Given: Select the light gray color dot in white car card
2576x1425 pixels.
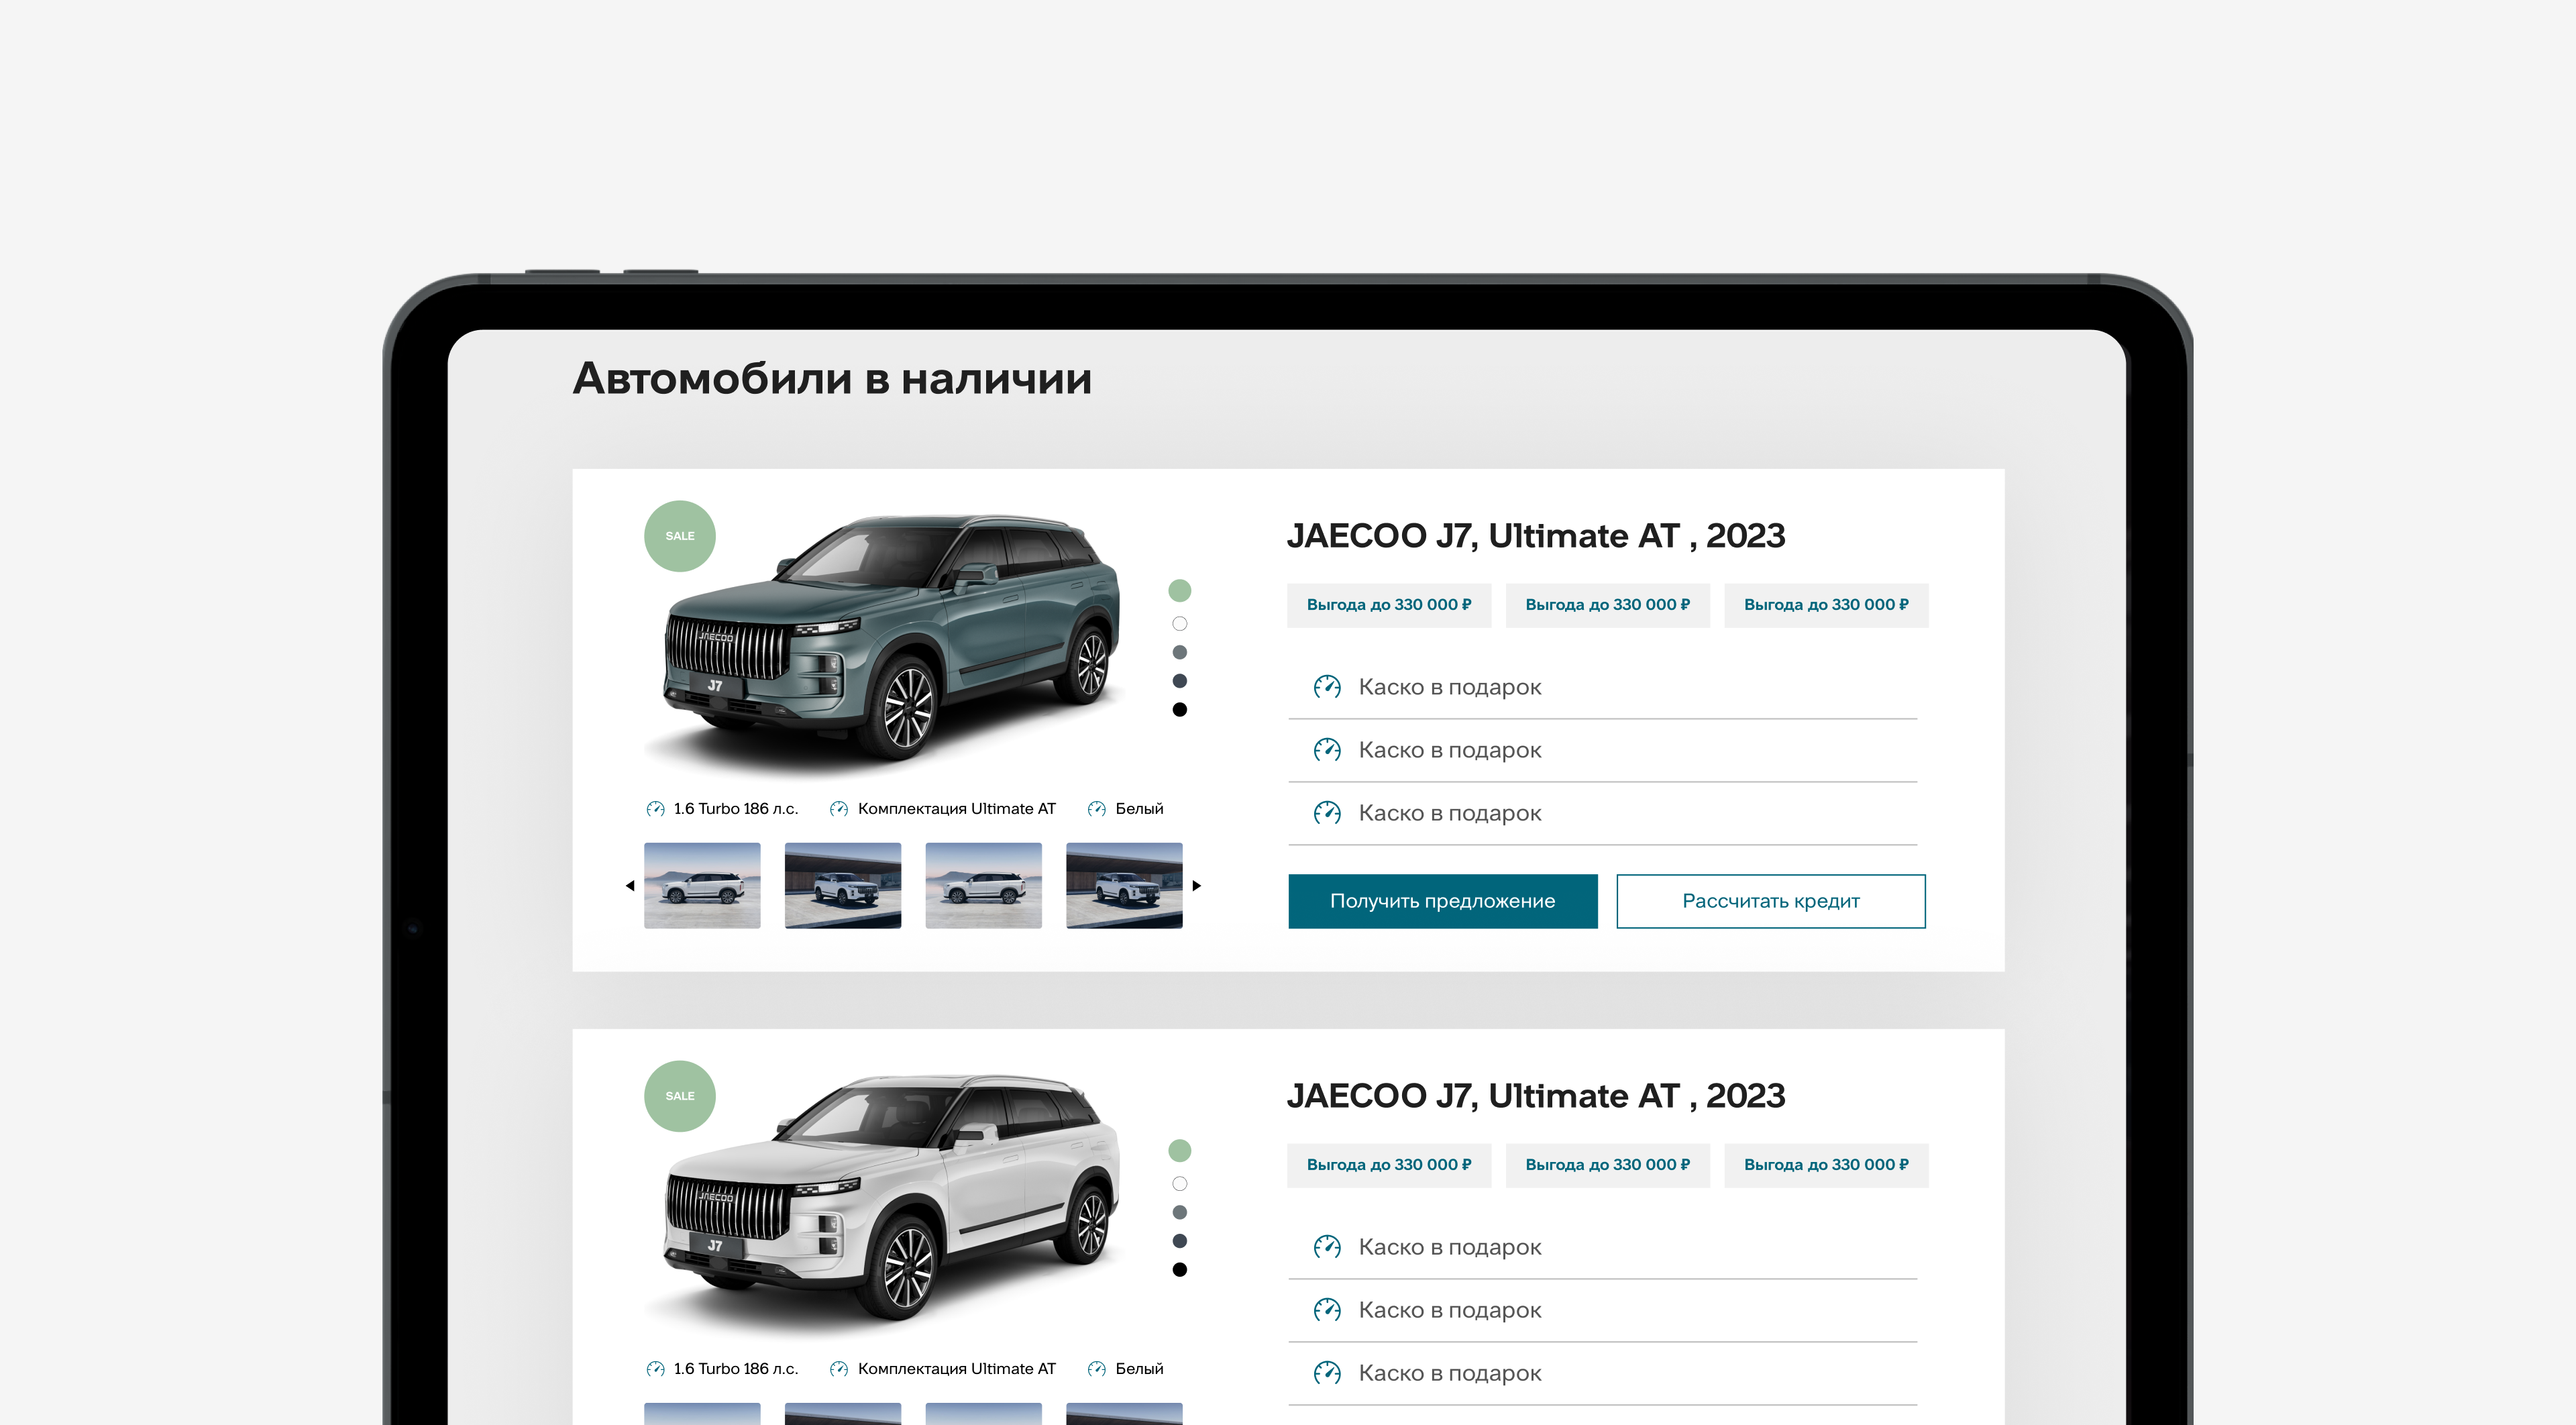Looking at the screenshot, I should point(1180,1213).
